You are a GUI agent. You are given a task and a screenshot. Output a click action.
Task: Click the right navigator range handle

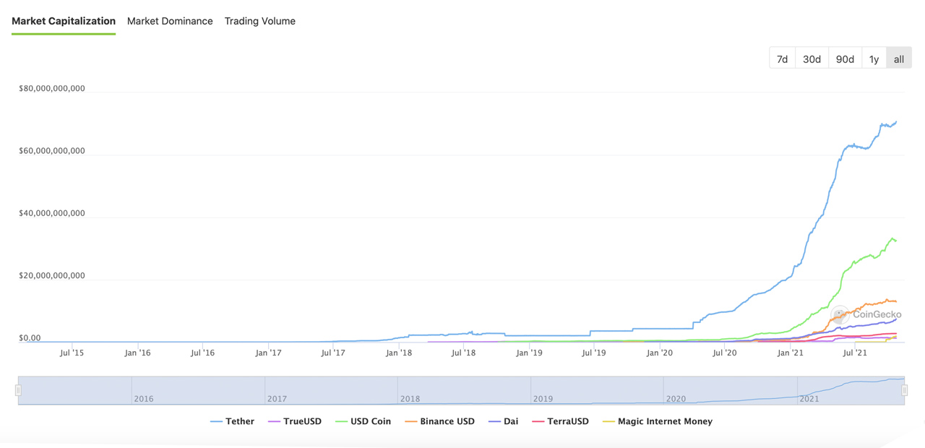coord(904,390)
